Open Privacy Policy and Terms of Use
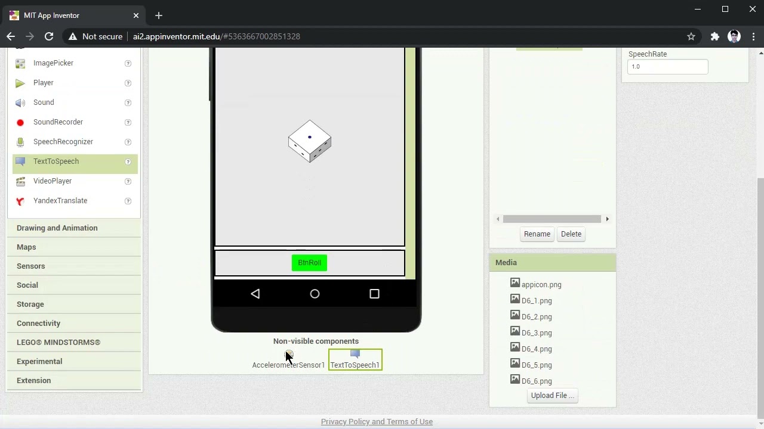The height and width of the screenshot is (429, 764). pos(377,422)
